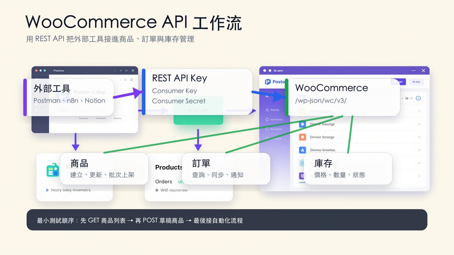Click the Consumer Secret text
Screen dimensions: 454x255
coord(179,101)
